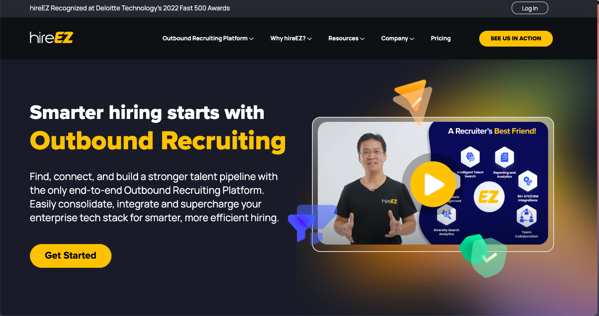Screen dimensions: 599x316
Task: Click the paragraph starting "Find, connect, and build"
Action: point(154,197)
